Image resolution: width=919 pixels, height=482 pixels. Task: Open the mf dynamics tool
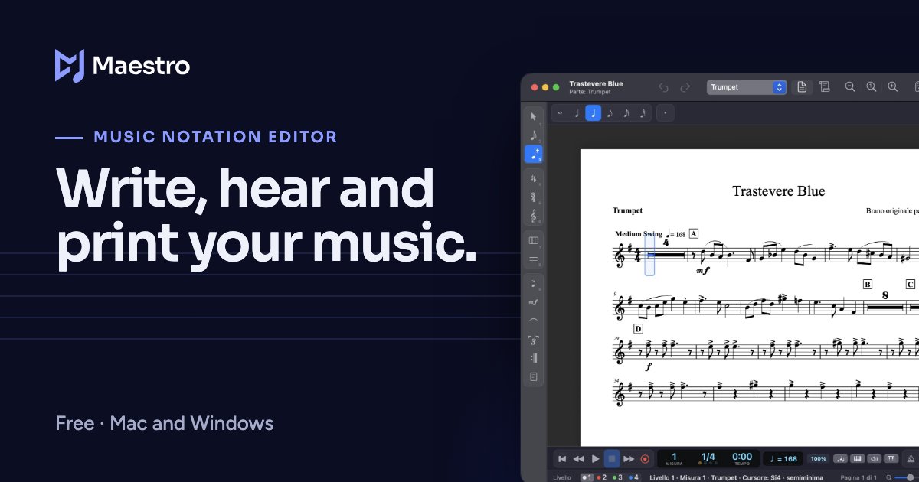(534, 302)
